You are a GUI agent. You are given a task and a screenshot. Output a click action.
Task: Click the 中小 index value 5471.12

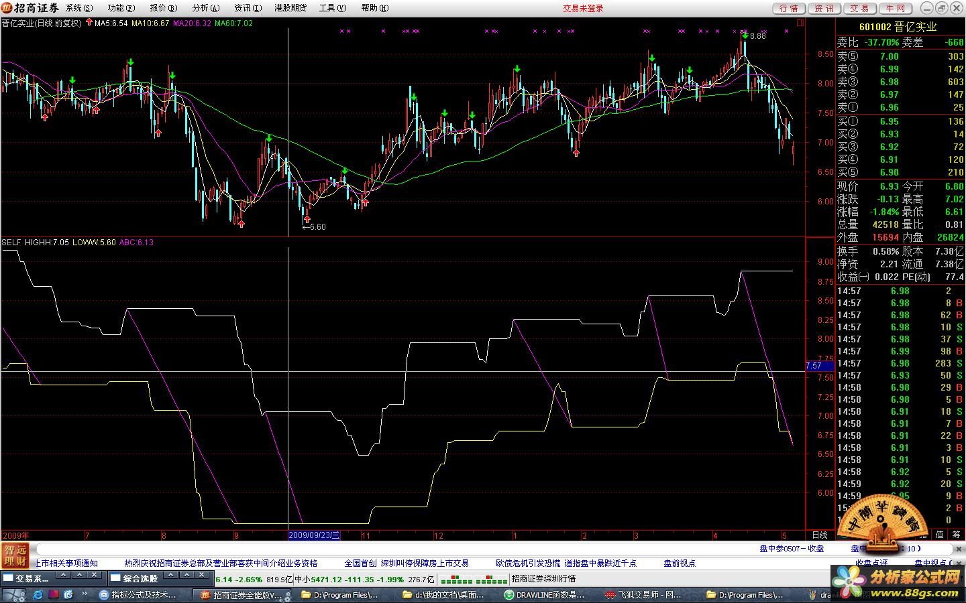(327, 579)
